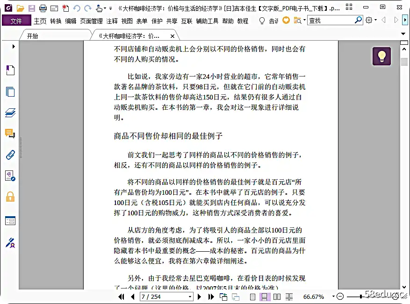Redo the last action
Image resolution: width=410 pixels, height=304 pixels.
tap(88, 8)
